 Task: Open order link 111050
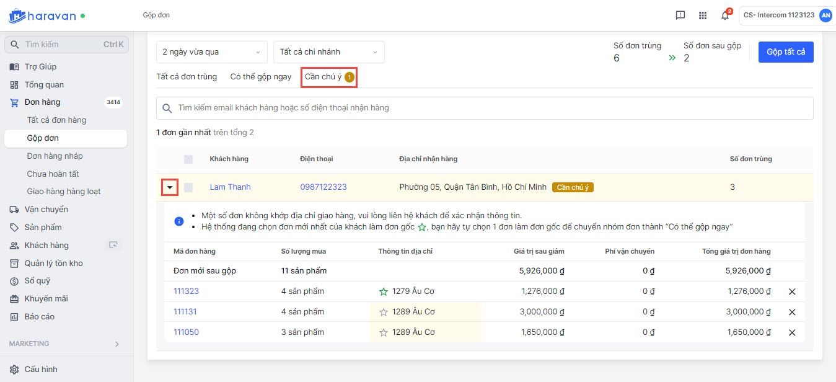point(186,332)
